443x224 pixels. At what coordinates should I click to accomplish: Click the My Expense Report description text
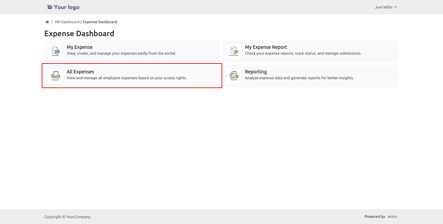coord(303,53)
